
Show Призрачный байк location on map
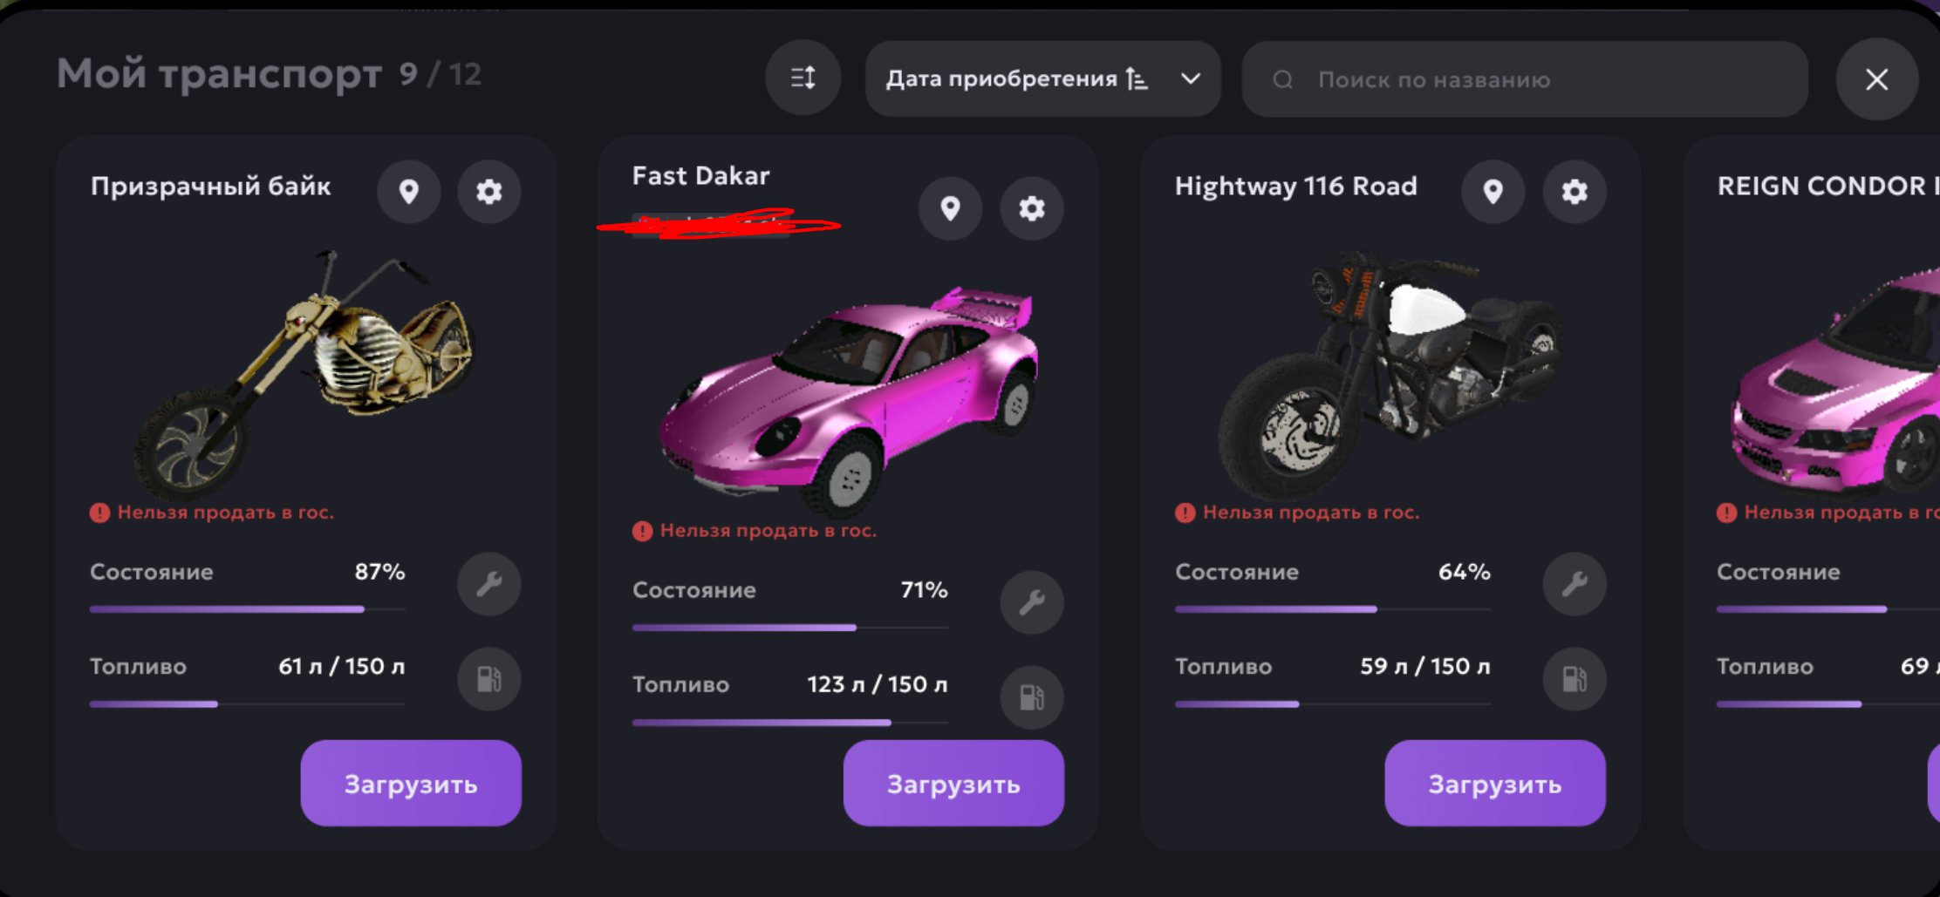pyautogui.click(x=408, y=191)
